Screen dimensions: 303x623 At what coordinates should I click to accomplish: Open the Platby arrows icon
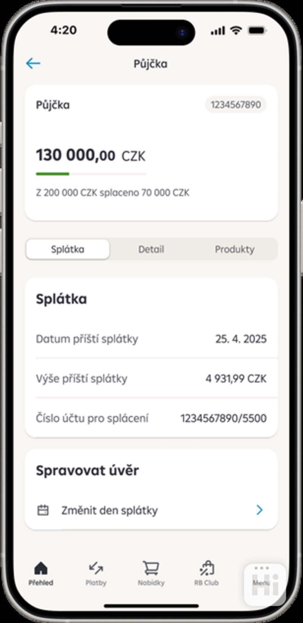96,568
